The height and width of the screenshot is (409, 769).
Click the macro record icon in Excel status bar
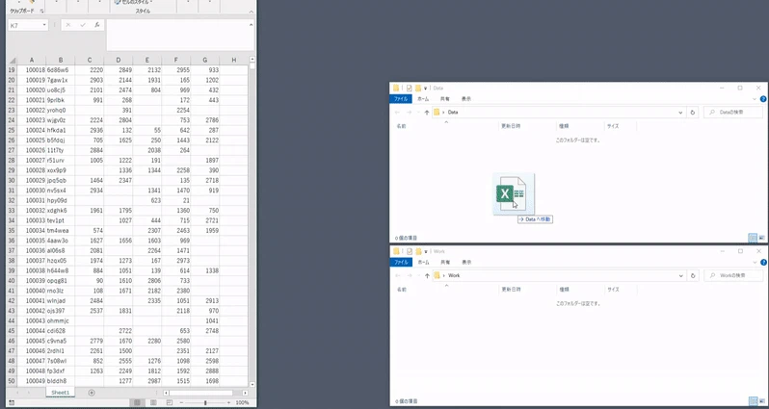(x=12, y=402)
